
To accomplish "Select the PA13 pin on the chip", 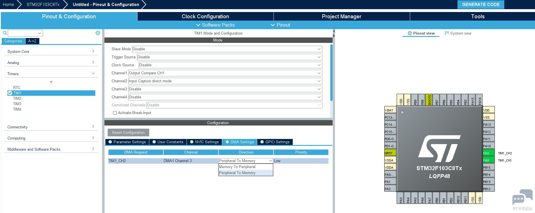I will 489,124.
